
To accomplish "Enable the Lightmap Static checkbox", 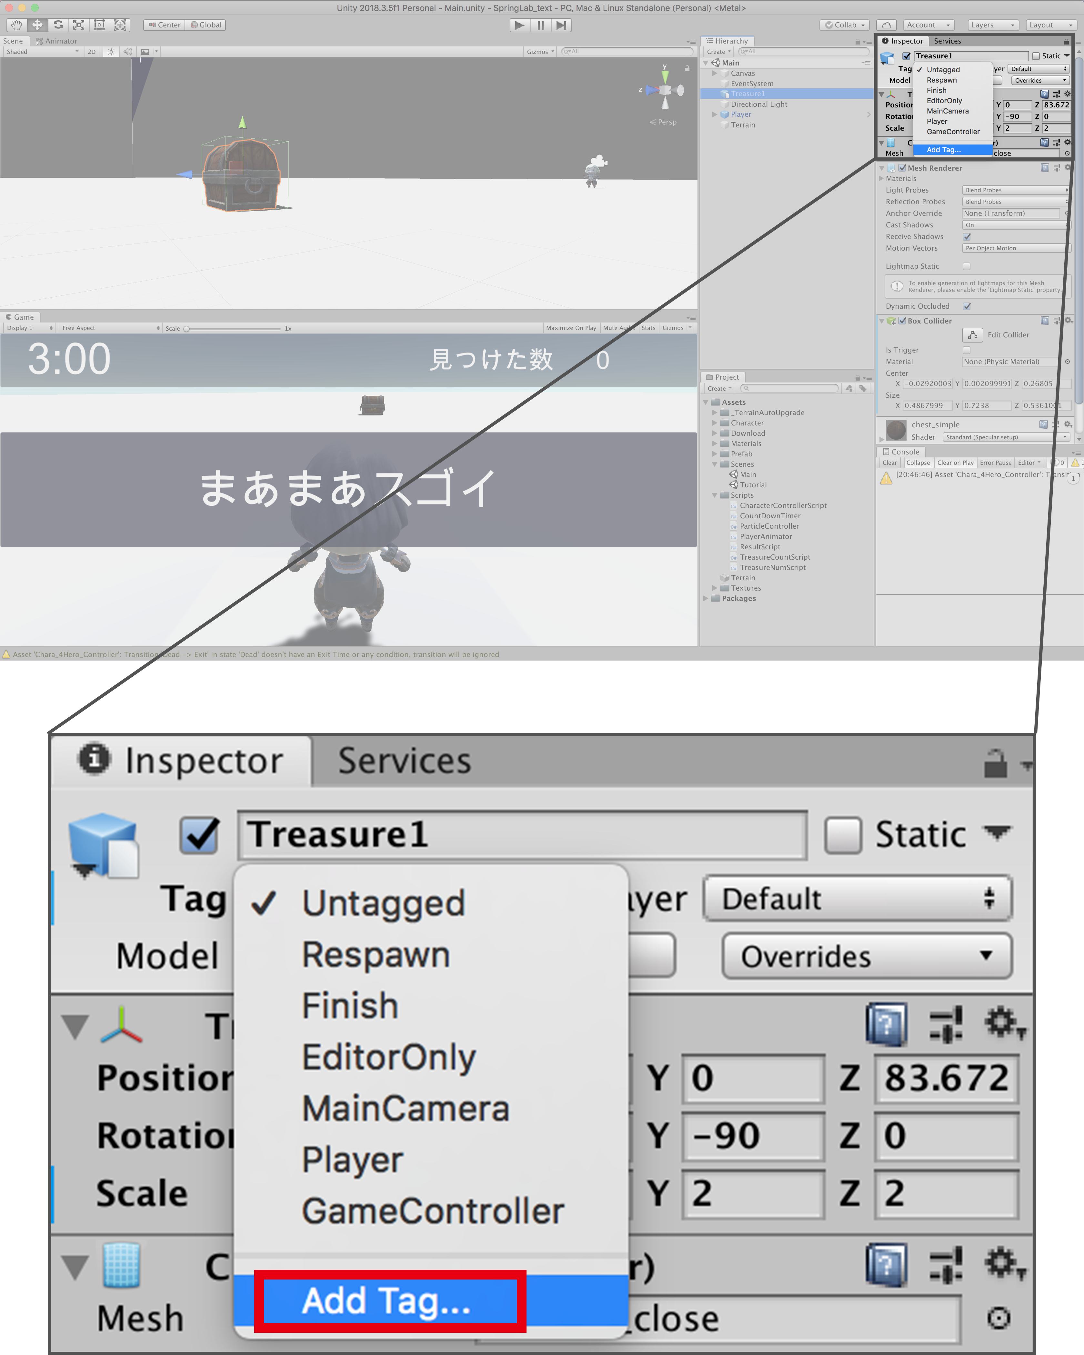I will point(967,266).
